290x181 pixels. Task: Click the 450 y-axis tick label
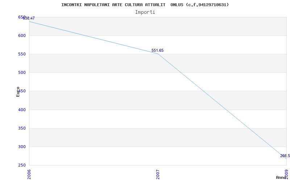pyautogui.click(x=22, y=91)
